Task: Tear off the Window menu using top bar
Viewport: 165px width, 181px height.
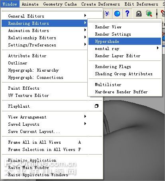Action: 52,11
